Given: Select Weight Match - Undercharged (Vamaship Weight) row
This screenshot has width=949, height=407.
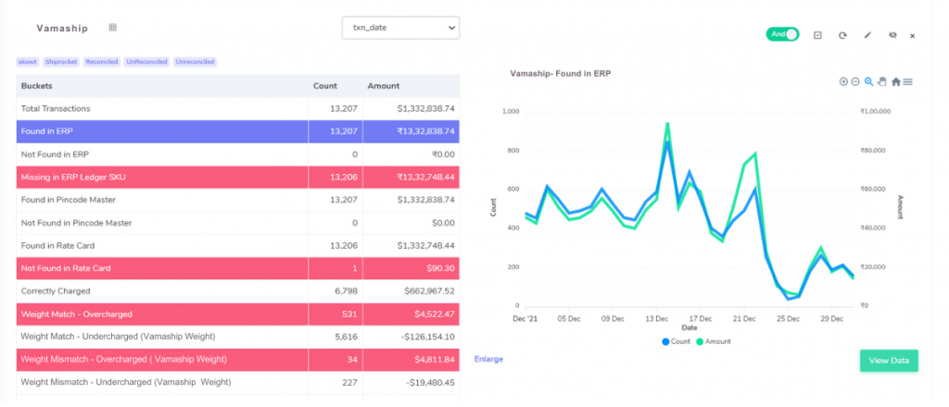Looking at the screenshot, I should 238,337.
